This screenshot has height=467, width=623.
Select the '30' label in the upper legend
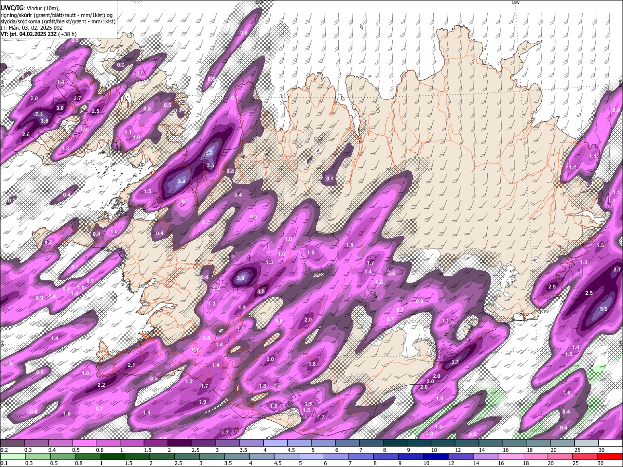point(602,450)
